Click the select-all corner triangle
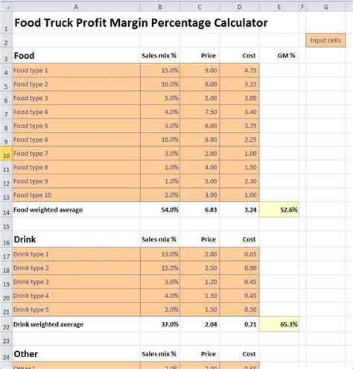Image resolution: width=353 pixels, height=369 pixels. click(x=6, y=7)
